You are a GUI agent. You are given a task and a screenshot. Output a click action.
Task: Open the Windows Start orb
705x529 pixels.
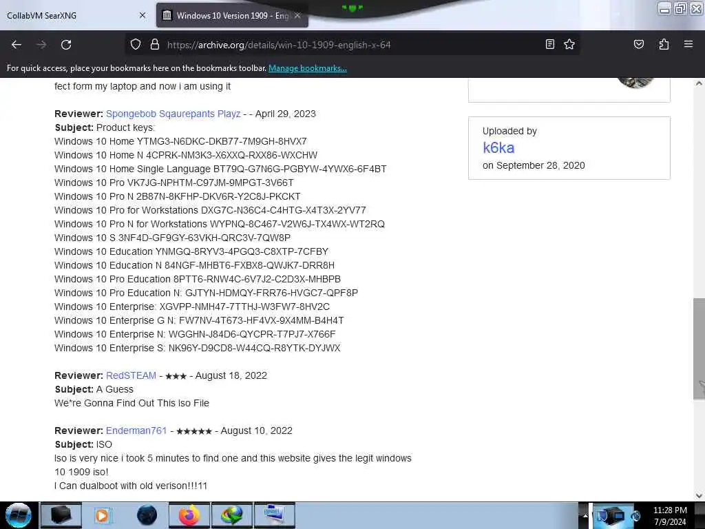(19, 515)
